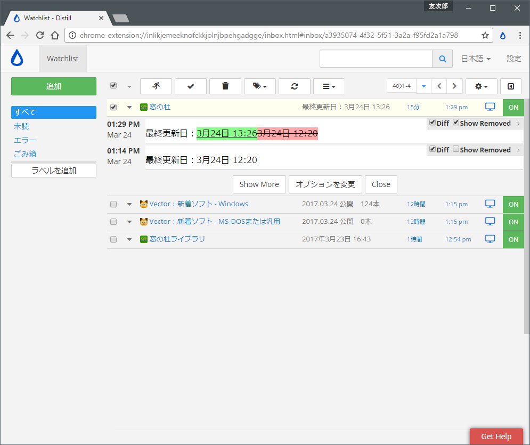Select the エラー filter
The image size is (530, 445).
pos(25,140)
